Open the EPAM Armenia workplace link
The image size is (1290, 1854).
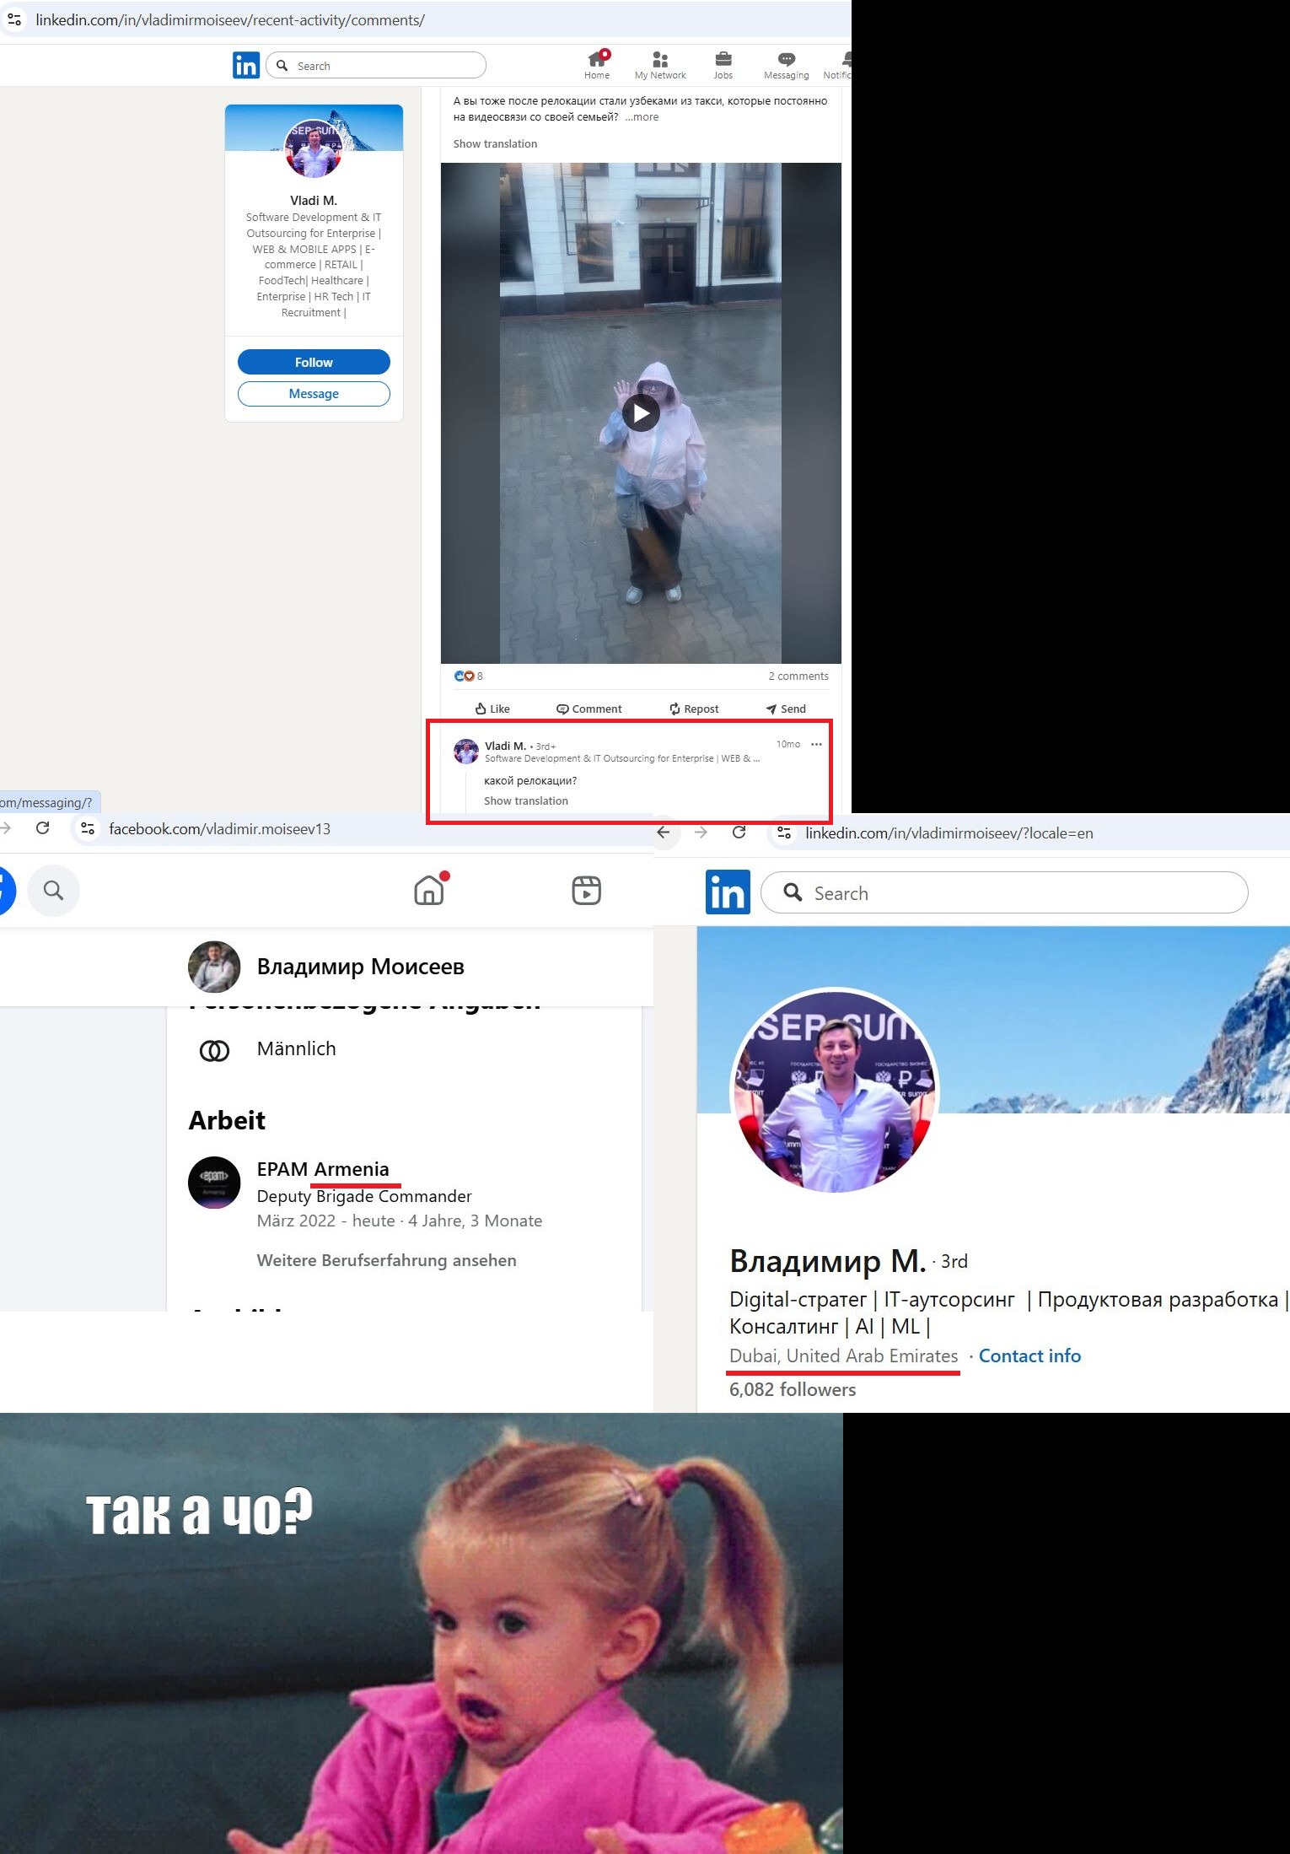coord(323,1169)
